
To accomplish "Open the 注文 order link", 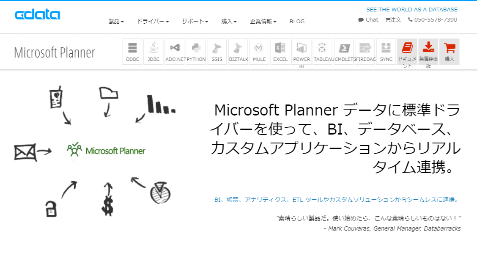I will point(393,20).
